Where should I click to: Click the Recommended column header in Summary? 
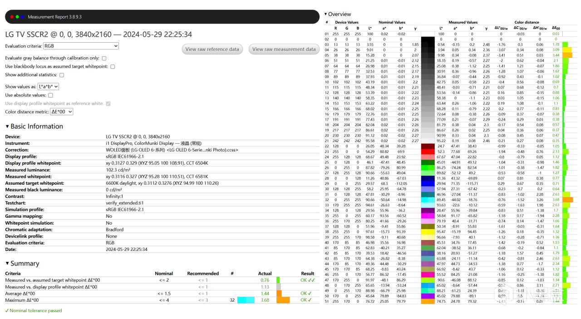point(203,274)
